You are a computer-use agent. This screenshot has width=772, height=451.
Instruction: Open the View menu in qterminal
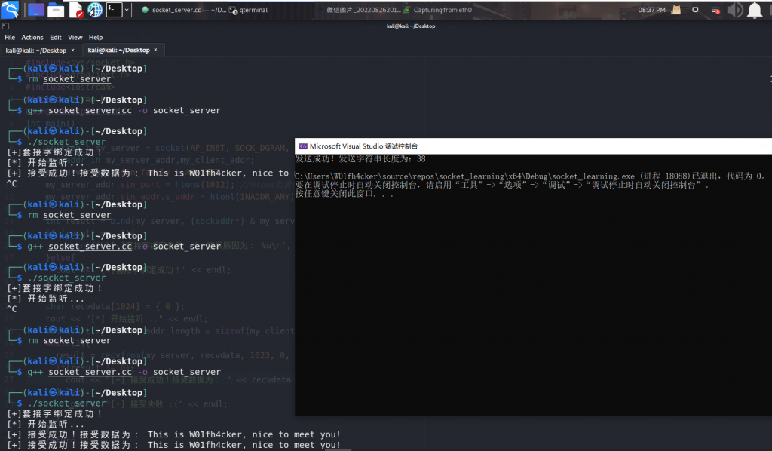[75, 38]
